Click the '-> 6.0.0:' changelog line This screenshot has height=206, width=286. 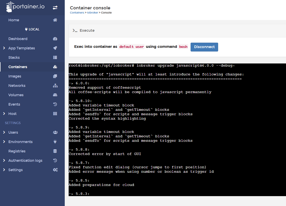(x=79, y=83)
